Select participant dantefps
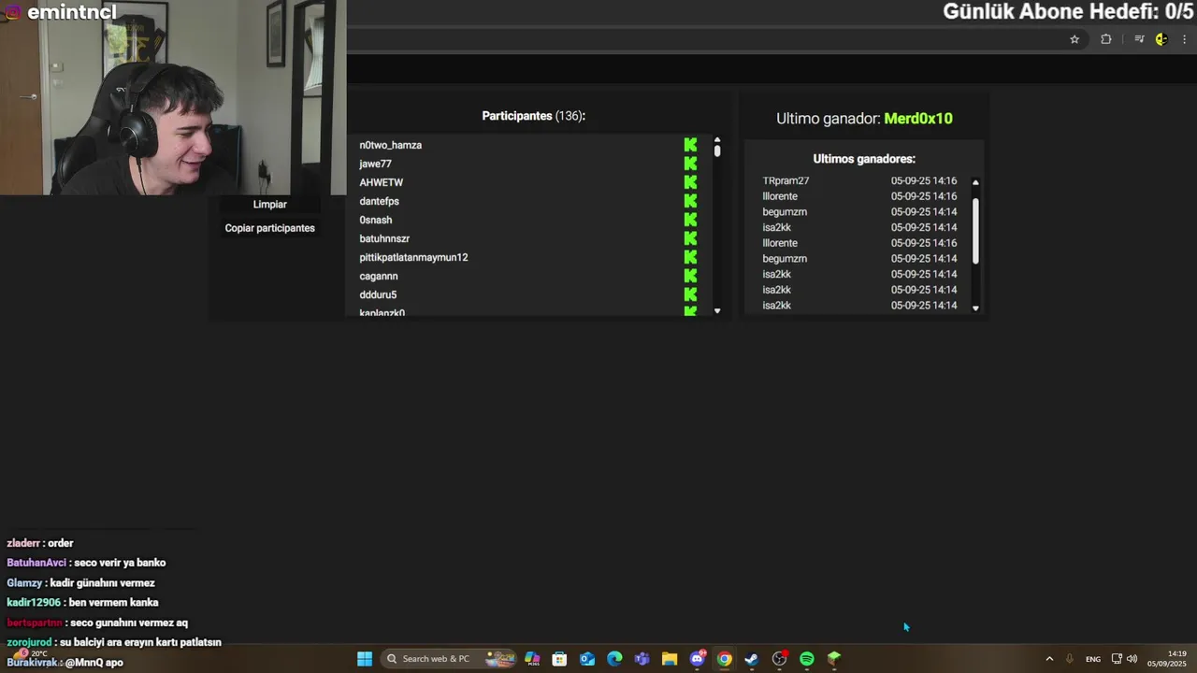Screen dimensions: 1197x673 pyautogui.click(x=380, y=201)
